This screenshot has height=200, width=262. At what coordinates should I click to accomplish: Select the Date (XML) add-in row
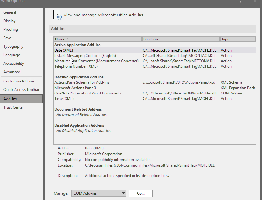pos(155,50)
